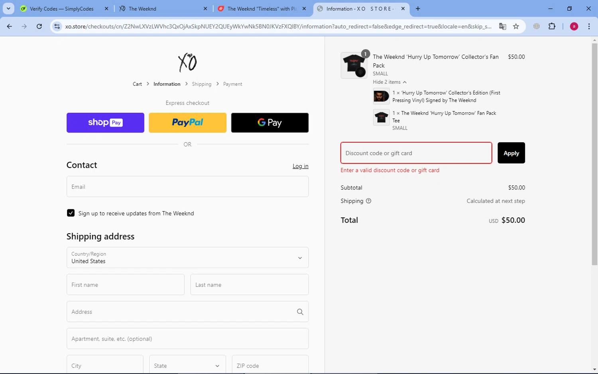Open the translate page icon

pyautogui.click(x=502, y=26)
